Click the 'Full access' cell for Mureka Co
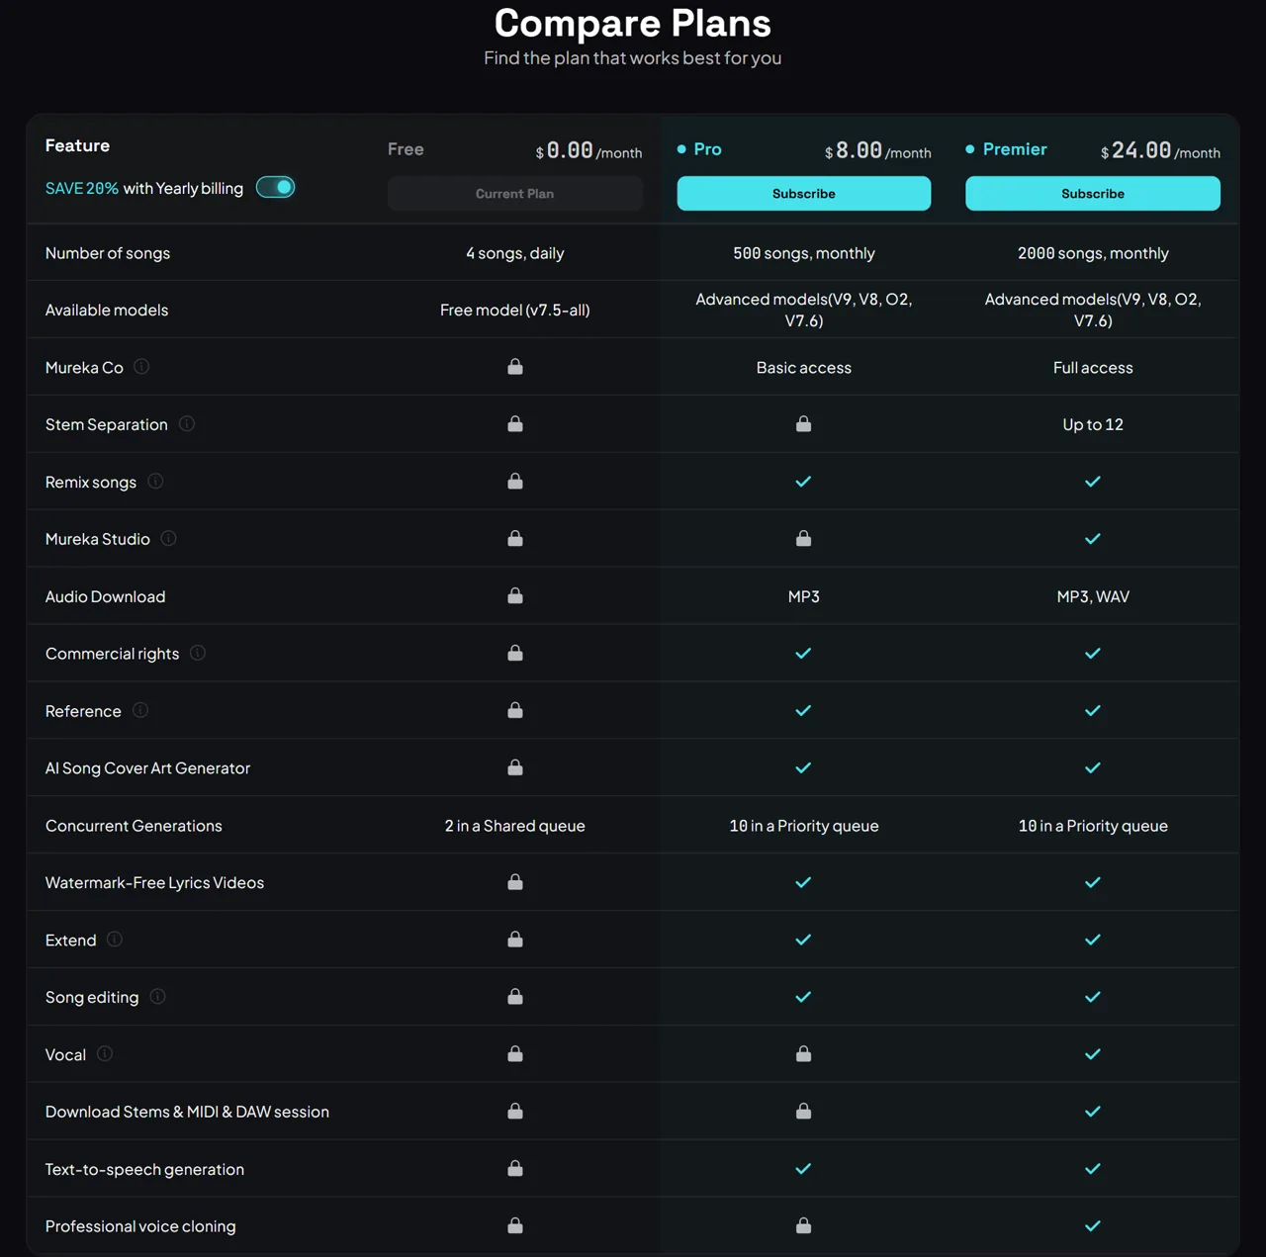 click(x=1093, y=368)
